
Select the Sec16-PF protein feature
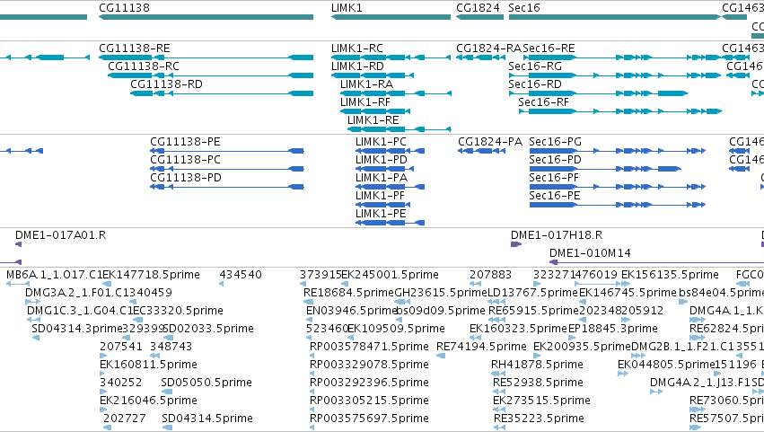pyautogui.click(x=618, y=187)
